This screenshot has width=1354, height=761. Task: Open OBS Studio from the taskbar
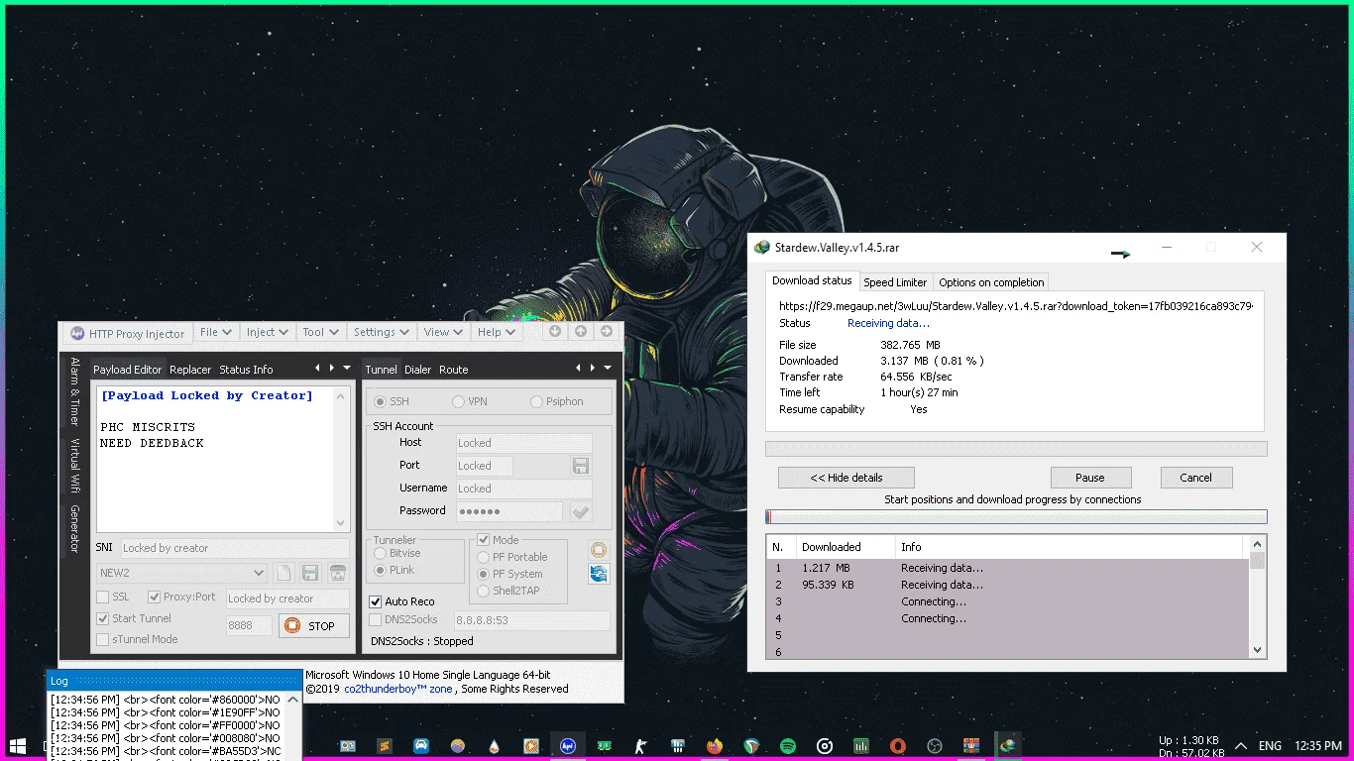pyautogui.click(x=934, y=745)
